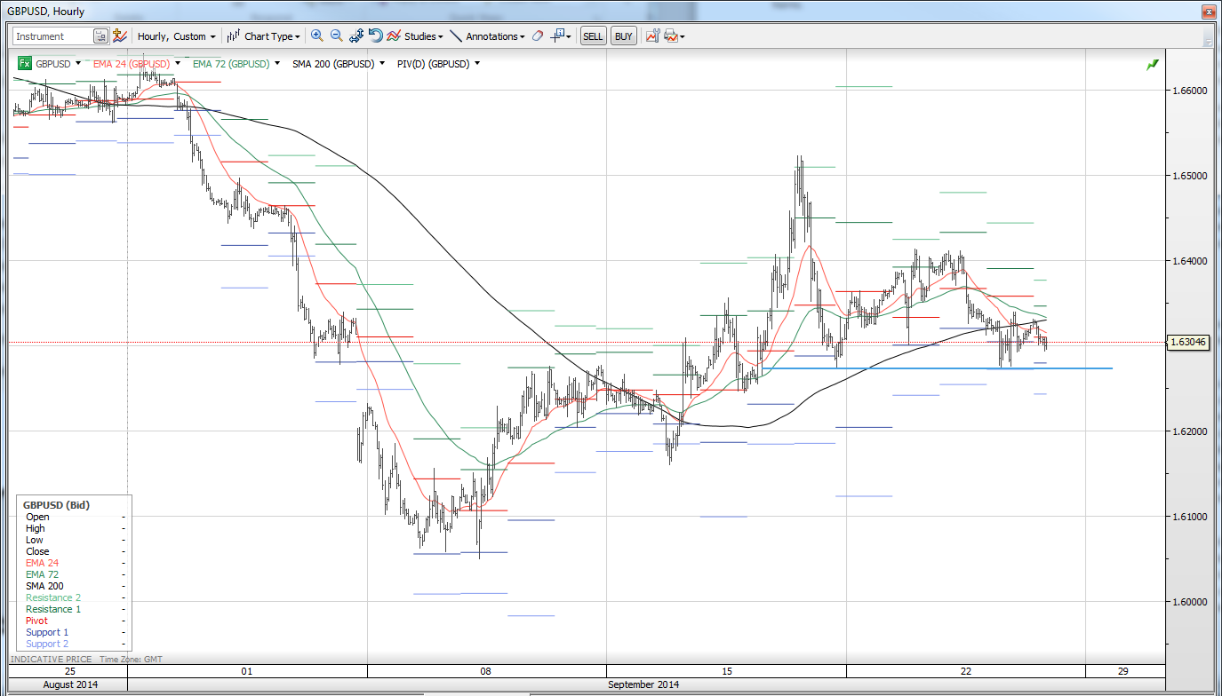1222x696 pixels.
Task: Click 'GBPUSD (Bid)' legend header
Action: pyautogui.click(x=56, y=504)
